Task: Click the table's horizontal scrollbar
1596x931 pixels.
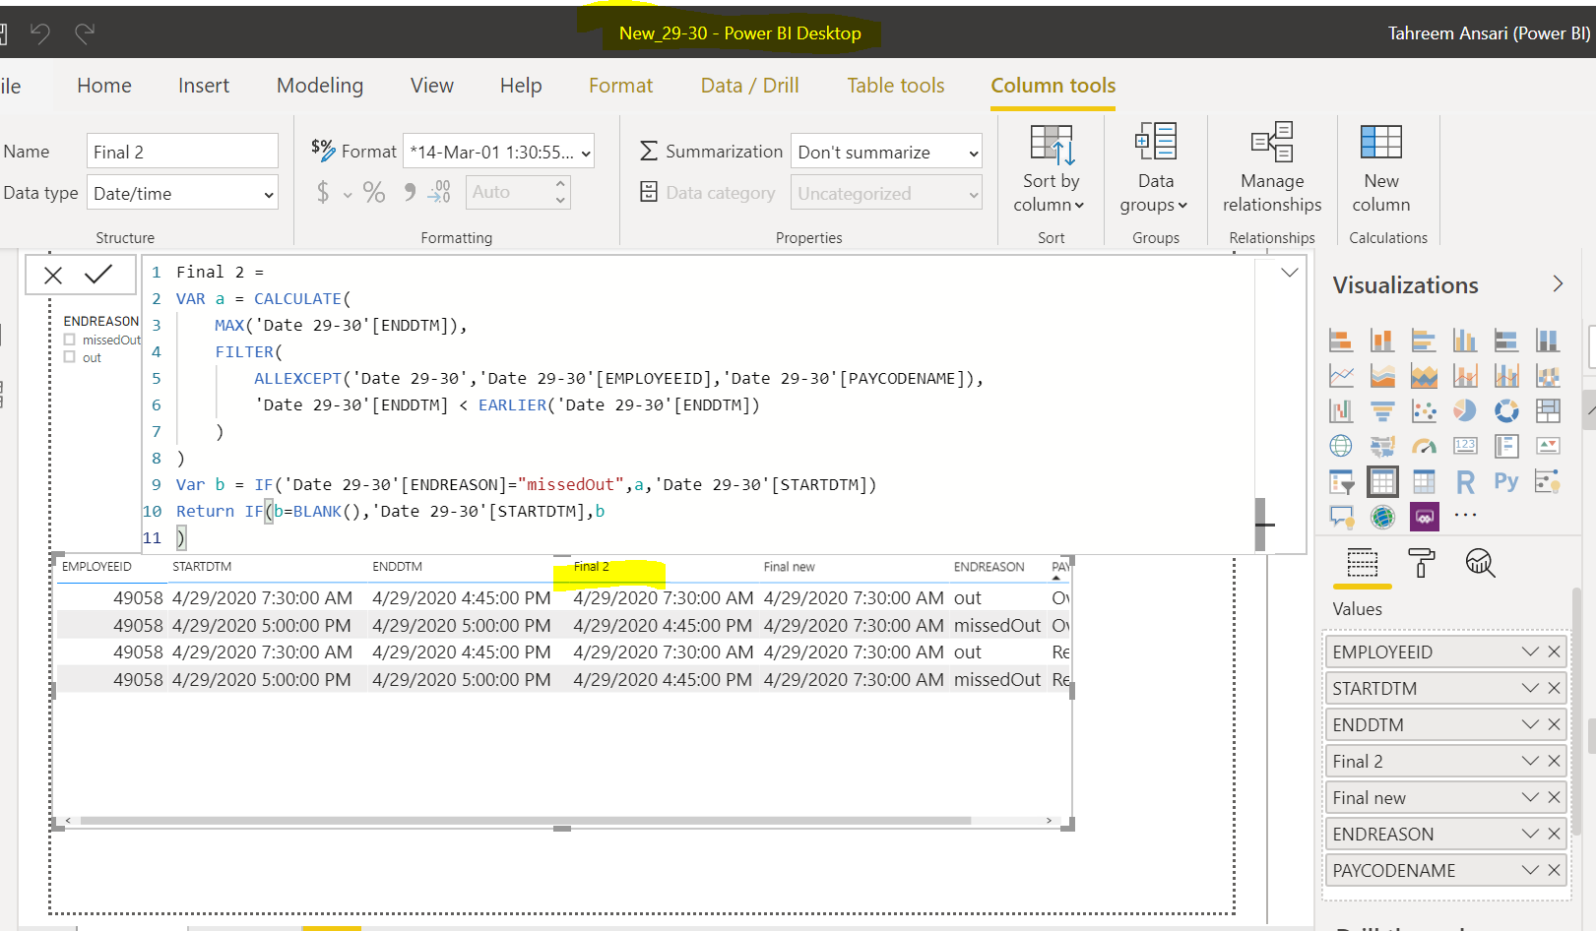Action: [x=525, y=820]
